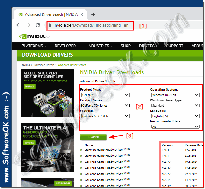Expand driver row for version 466.77
The width and height of the screenshot is (205, 189).
[x=81, y=162]
